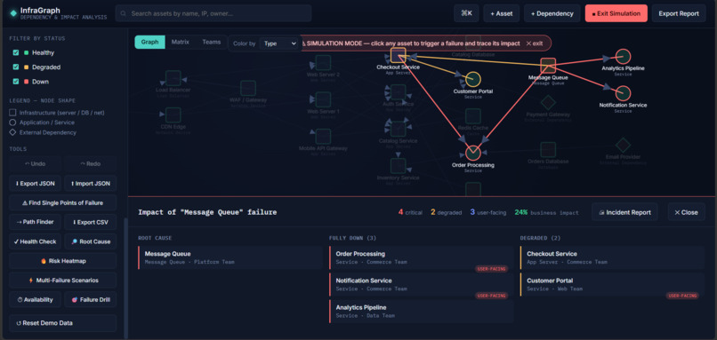Click the Load Balancer node
This screenshot has width=717, height=340.
(x=173, y=78)
